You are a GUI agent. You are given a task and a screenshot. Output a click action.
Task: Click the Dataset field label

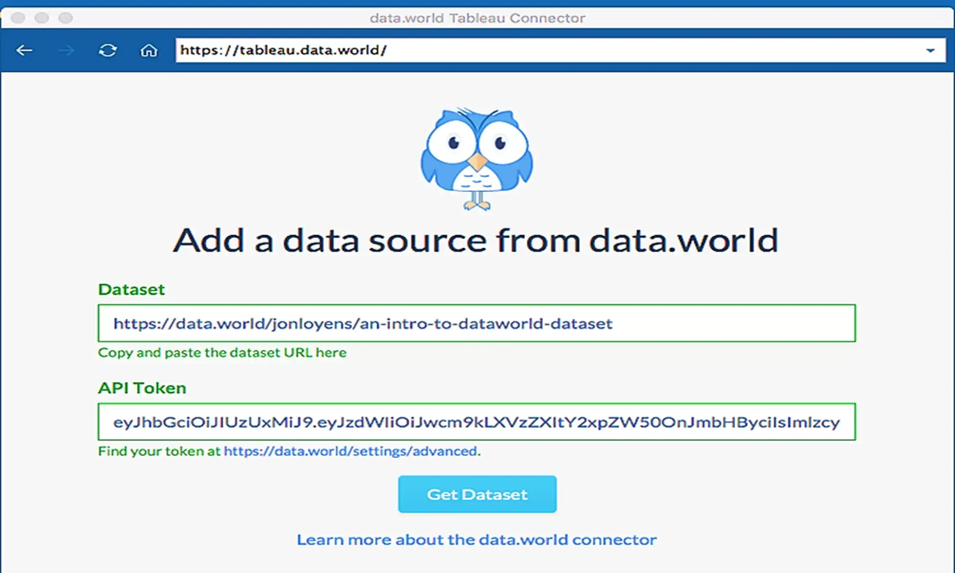coord(131,290)
